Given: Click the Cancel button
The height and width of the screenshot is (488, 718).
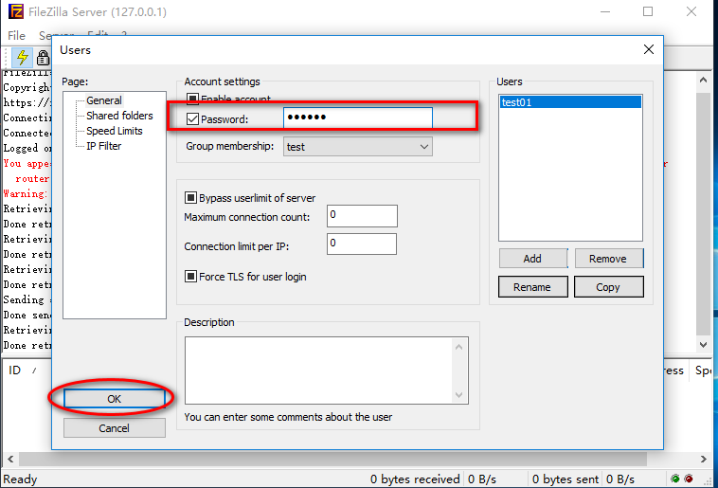Looking at the screenshot, I should click(x=114, y=428).
